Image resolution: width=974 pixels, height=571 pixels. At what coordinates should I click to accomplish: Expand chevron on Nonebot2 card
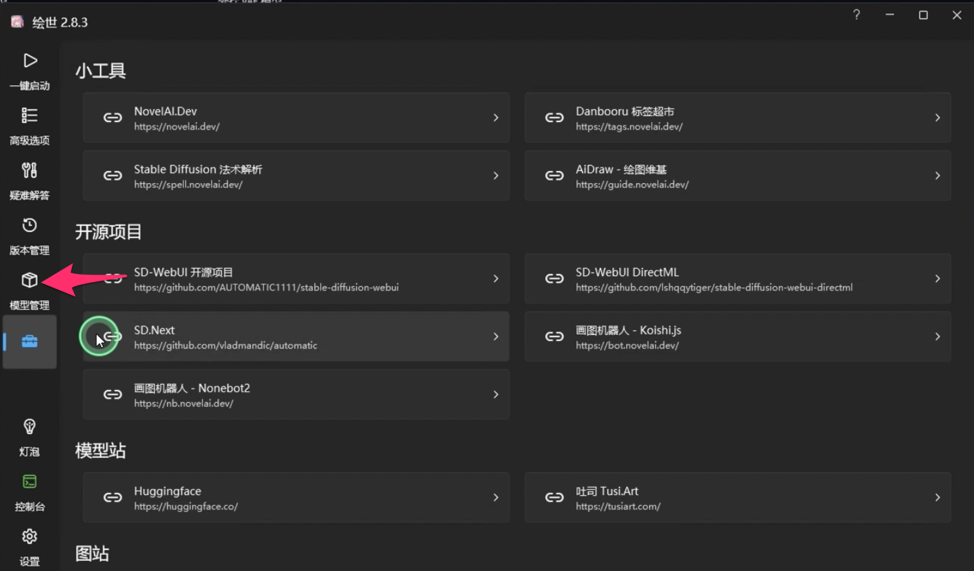(x=496, y=395)
